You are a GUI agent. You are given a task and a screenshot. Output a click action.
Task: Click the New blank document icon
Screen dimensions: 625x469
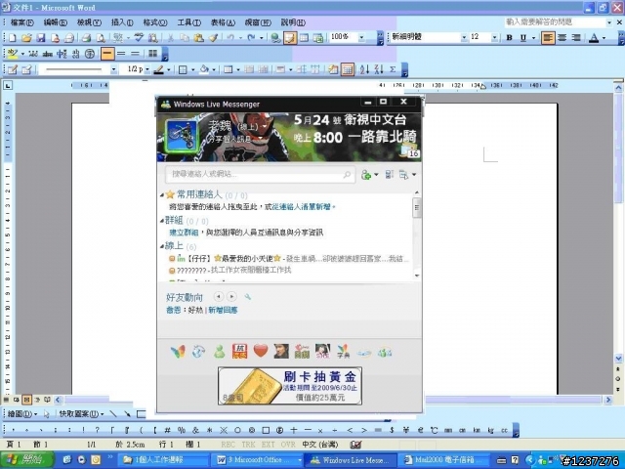(x=13, y=38)
